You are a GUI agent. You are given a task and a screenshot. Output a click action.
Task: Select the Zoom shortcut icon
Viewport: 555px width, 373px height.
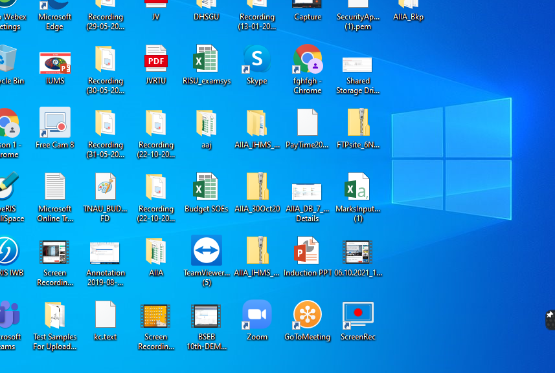click(257, 315)
